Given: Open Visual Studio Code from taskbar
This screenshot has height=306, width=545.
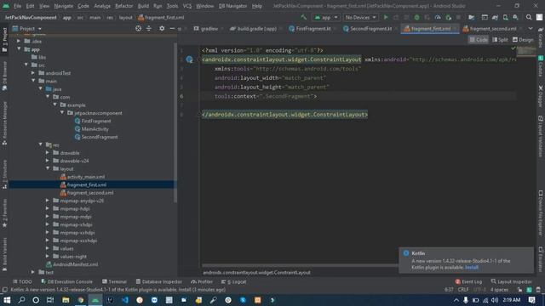Looking at the screenshot, I should 125,300.
